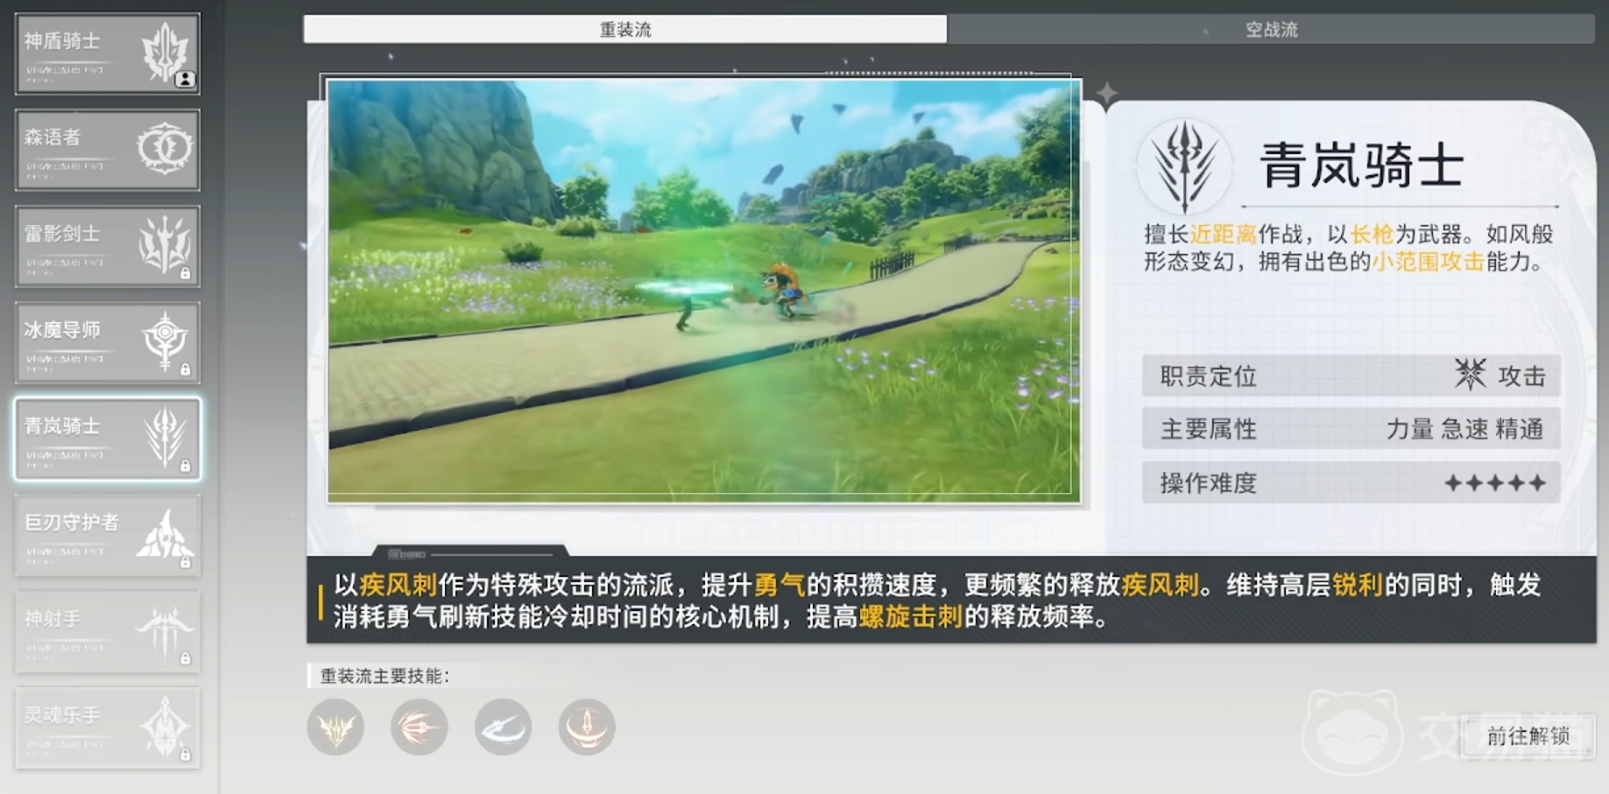Click the lock icon on 雷影剑士 card
The height and width of the screenshot is (794, 1609).
click(x=185, y=273)
